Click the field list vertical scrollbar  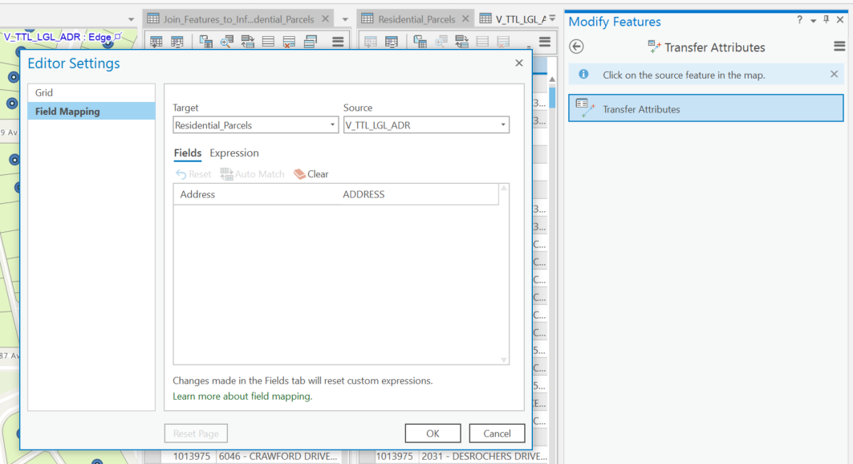[505, 273]
